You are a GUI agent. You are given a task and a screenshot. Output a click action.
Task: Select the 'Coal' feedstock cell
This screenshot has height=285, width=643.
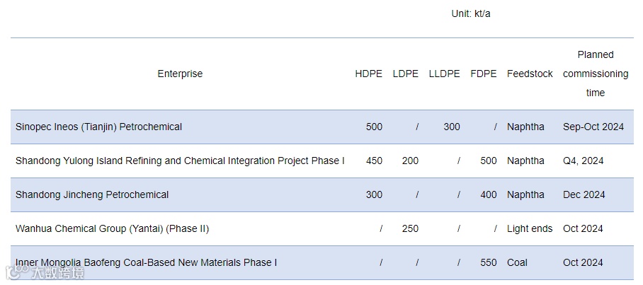tap(517, 262)
